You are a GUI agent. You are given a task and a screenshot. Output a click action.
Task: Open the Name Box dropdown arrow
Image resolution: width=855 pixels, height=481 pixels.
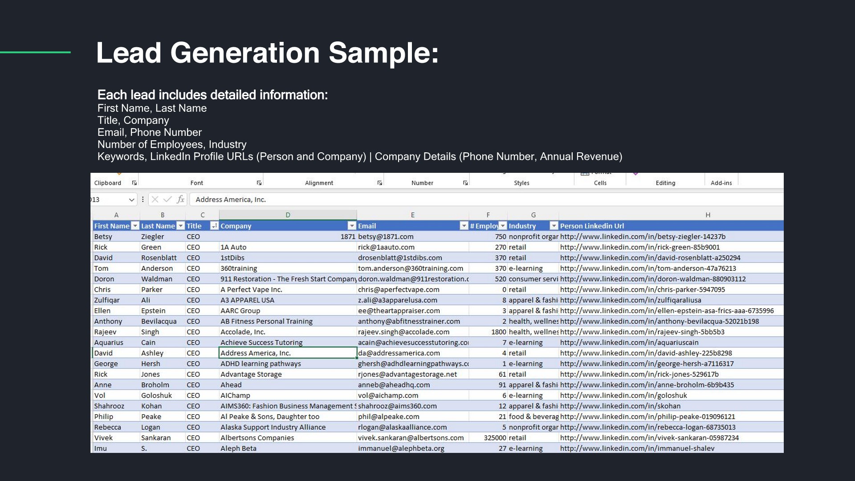132,200
